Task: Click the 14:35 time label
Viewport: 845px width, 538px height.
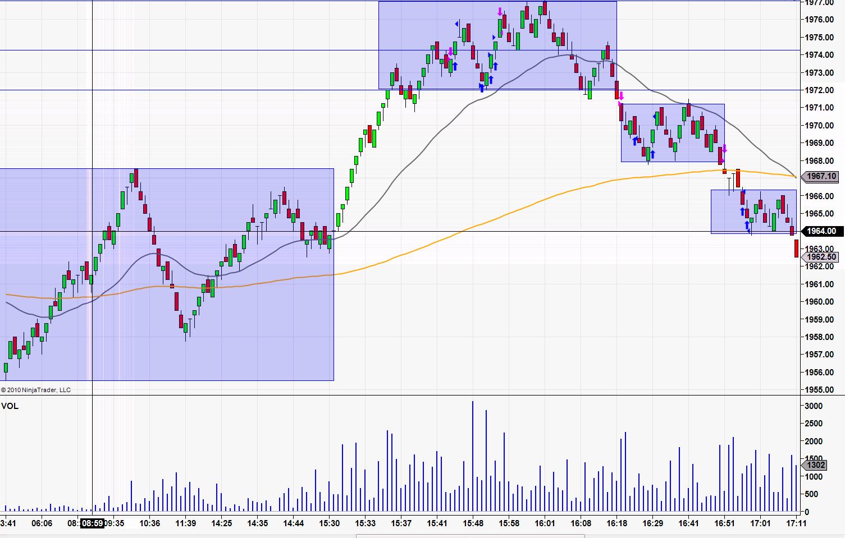Action: coord(258,523)
